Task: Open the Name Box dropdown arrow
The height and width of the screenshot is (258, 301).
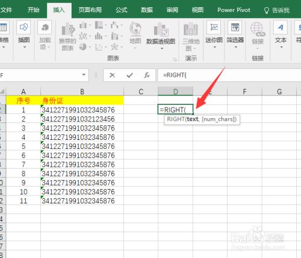Action: 84,75
